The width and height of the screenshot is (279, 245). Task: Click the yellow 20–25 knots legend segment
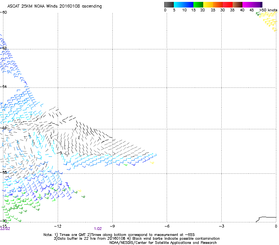click(x=208, y=5)
